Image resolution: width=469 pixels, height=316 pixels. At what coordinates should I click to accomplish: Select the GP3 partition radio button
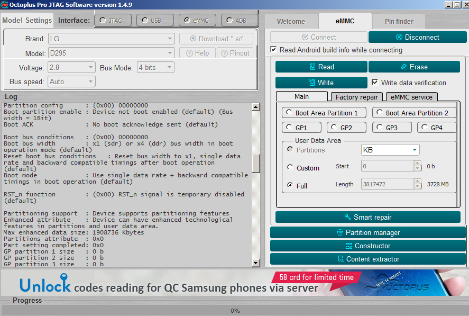(379, 127)
